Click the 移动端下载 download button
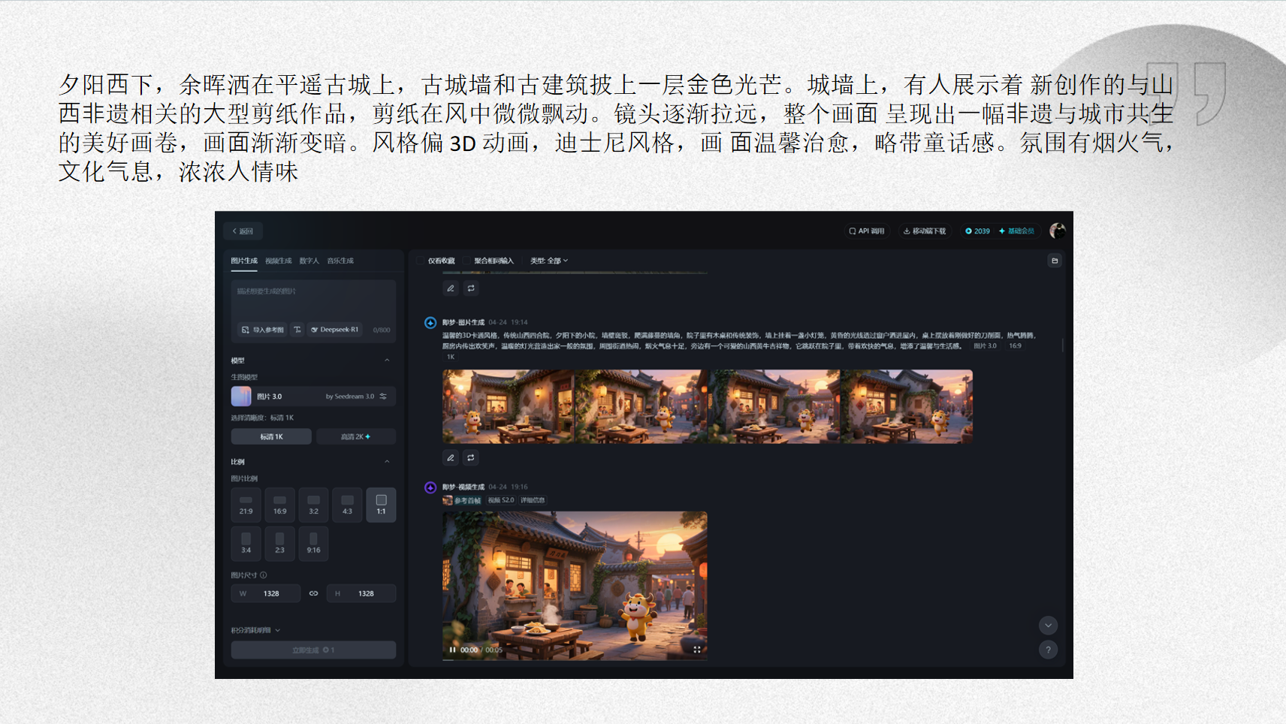1286x724 pixels. pyautogui.click(x=924, y=231)
